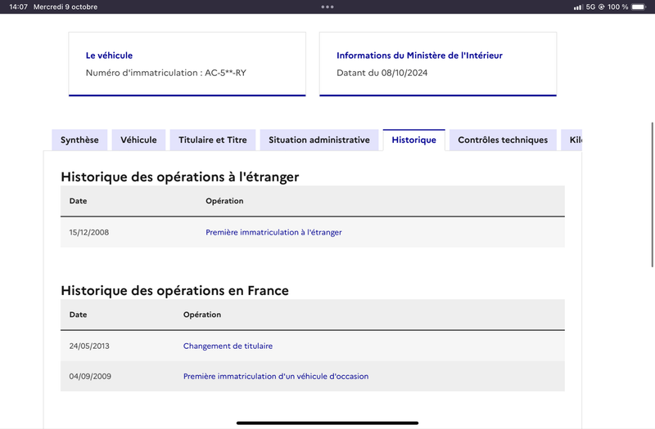This screenshot has height=429, width=655.
Task: Tap the home indicator bar at bottom
Action: pos(327,422)
